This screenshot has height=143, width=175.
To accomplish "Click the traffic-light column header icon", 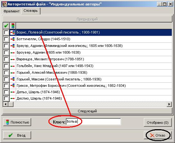I will pos(13,26).
